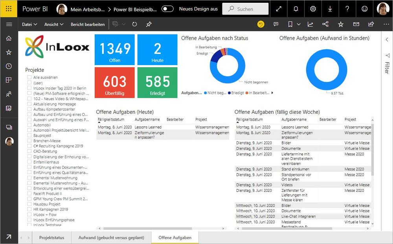Open Workspaces icon in sidebar
393x244 pixels.
[9, 127]
